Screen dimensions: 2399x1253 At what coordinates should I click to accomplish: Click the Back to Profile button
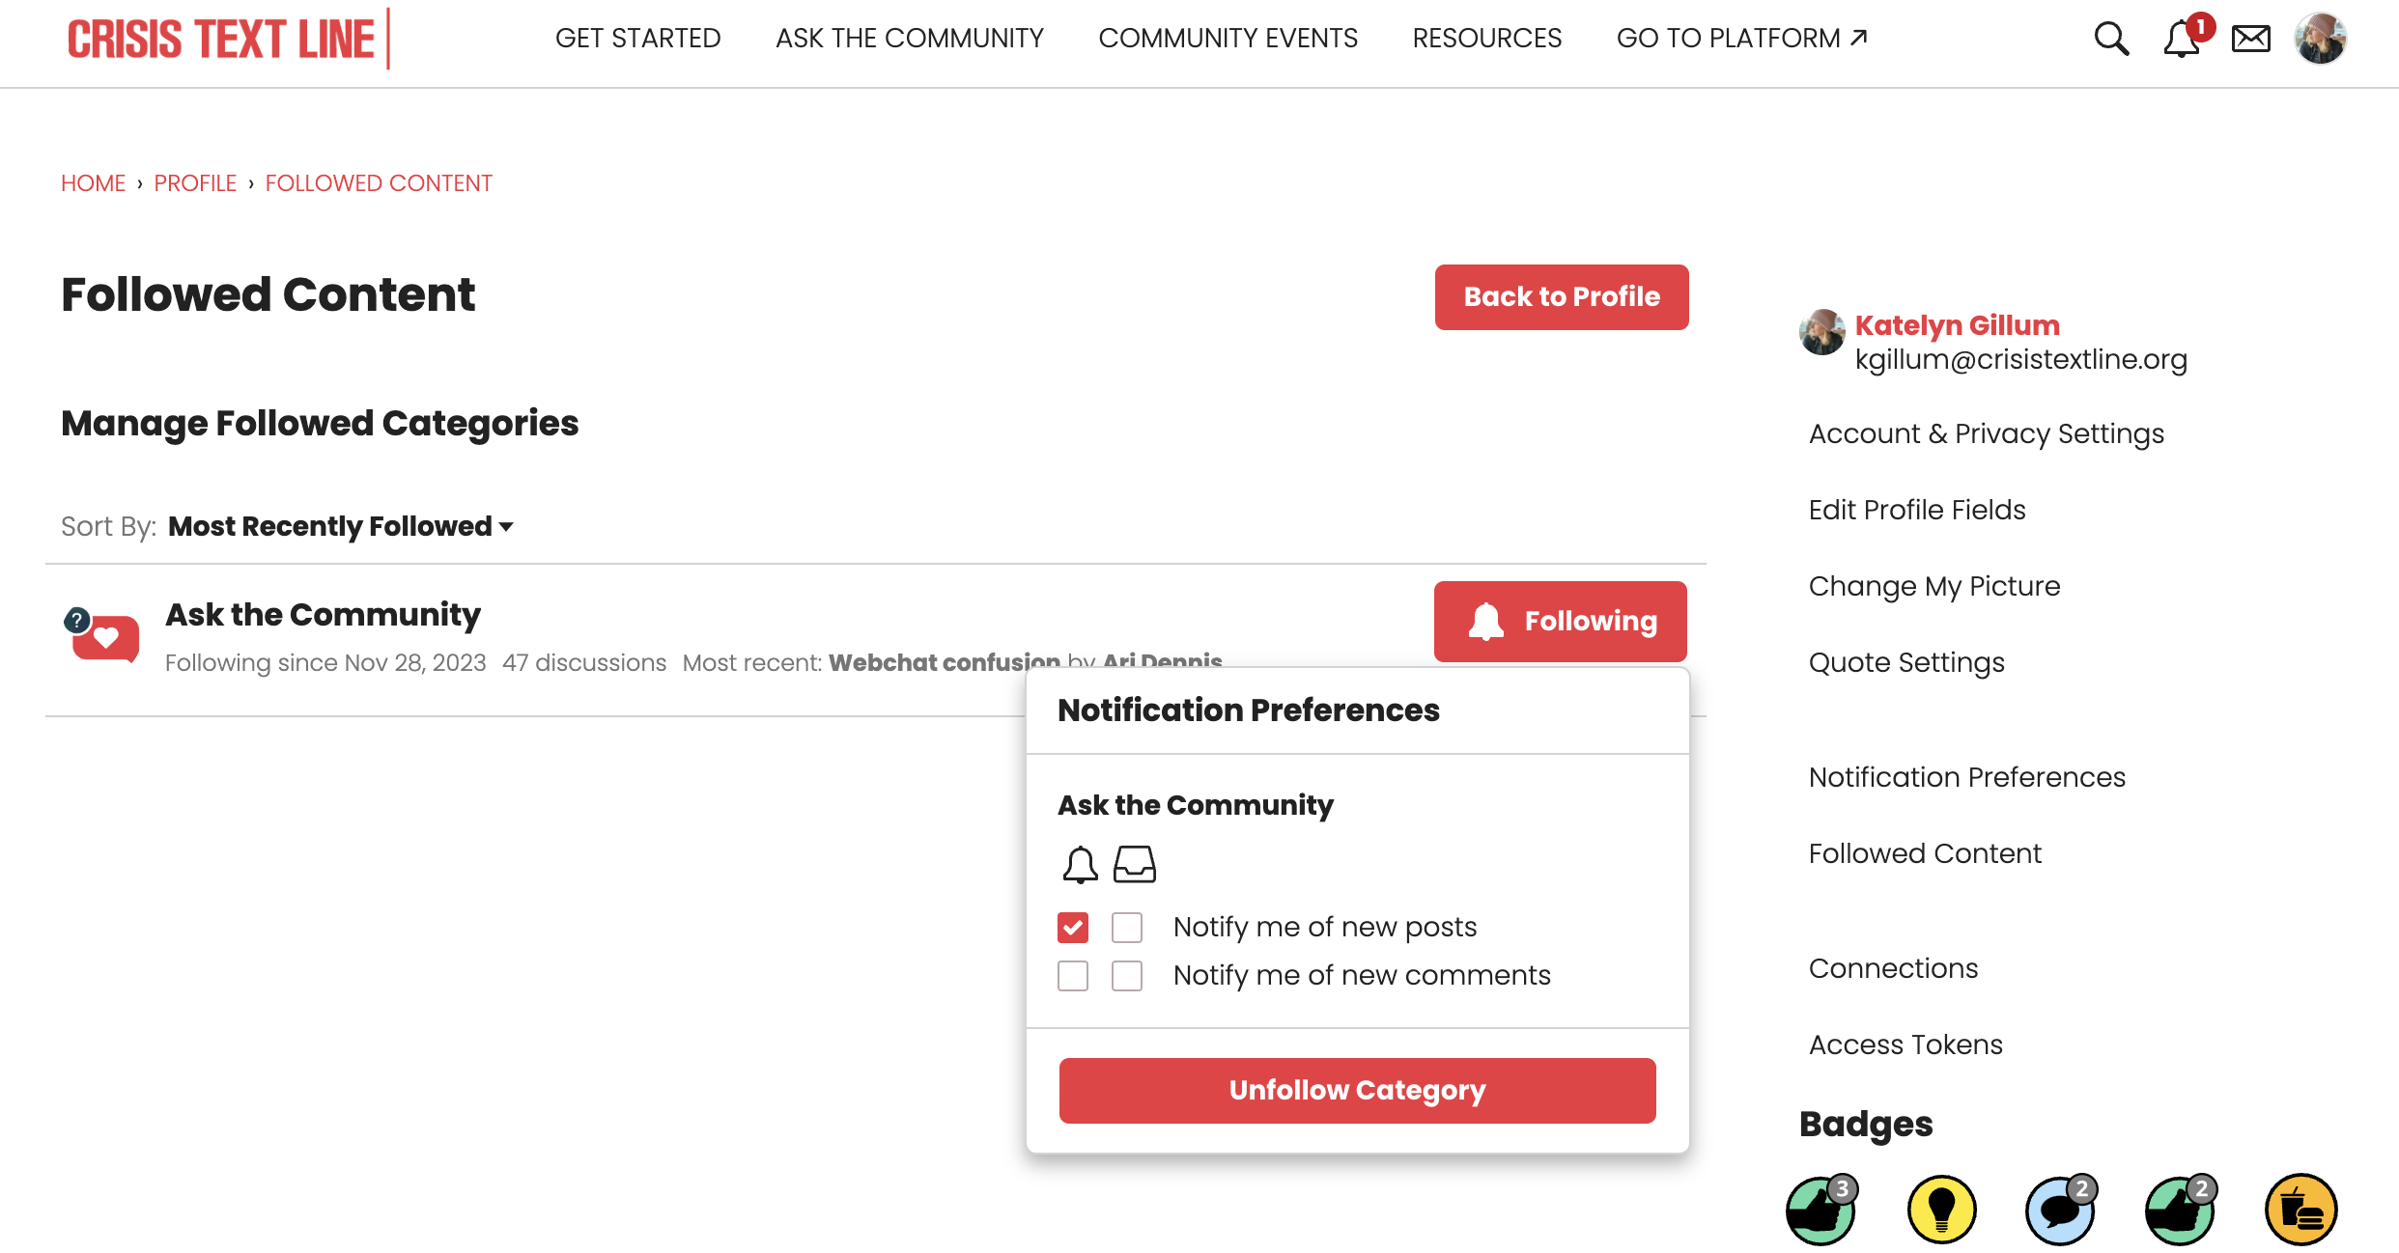[1561, 296]
